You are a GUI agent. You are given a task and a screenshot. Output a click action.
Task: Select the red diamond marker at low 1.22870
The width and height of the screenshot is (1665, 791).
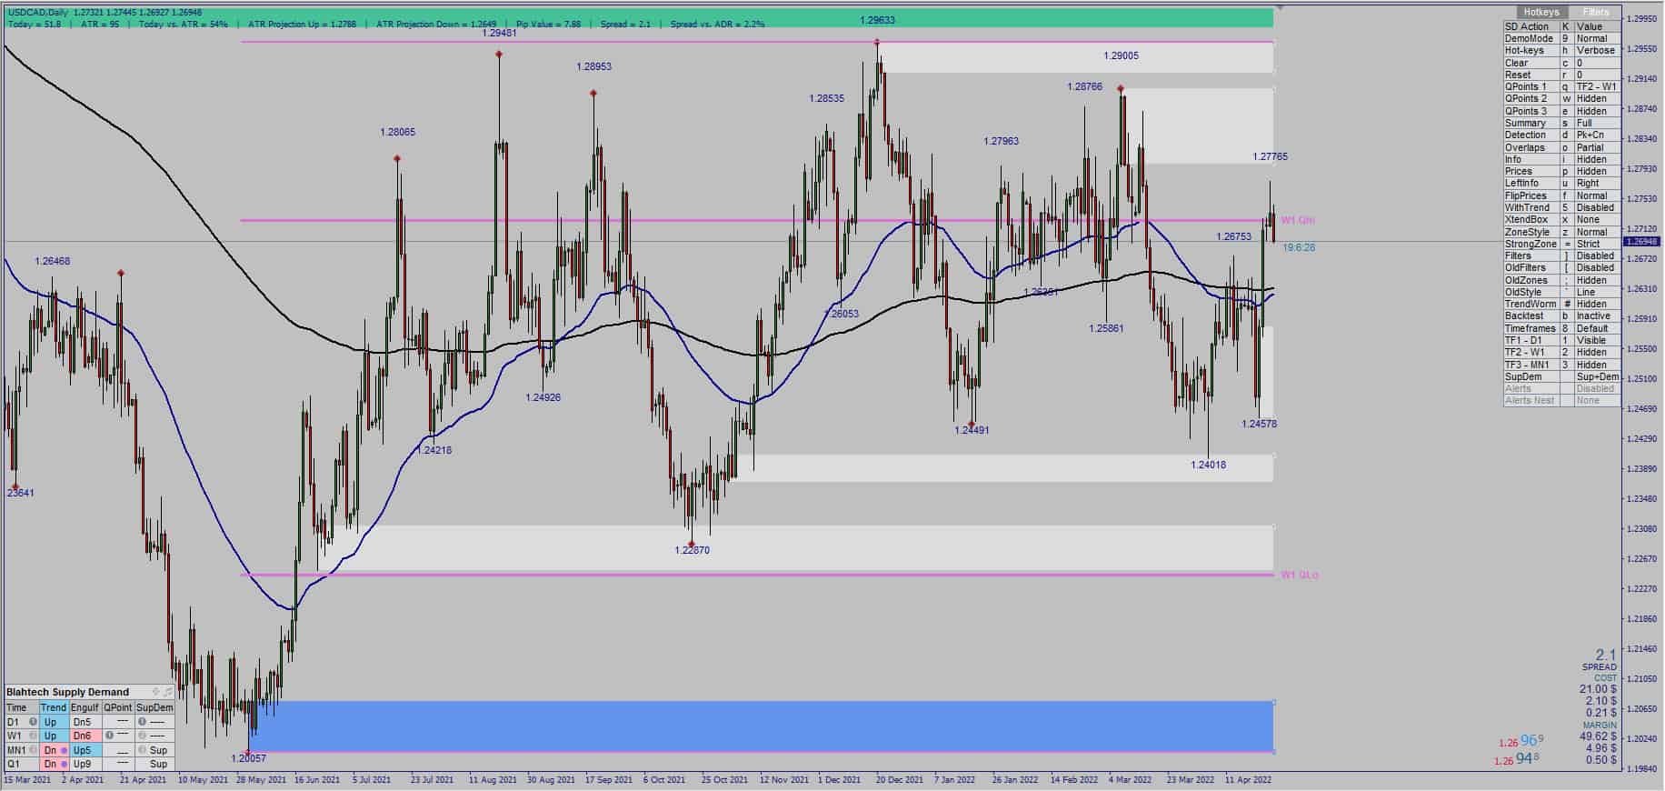692,544
